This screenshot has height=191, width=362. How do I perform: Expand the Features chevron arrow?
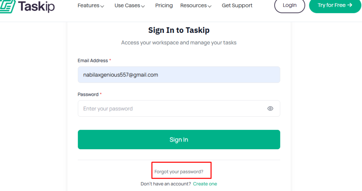(x=102, y=6)
